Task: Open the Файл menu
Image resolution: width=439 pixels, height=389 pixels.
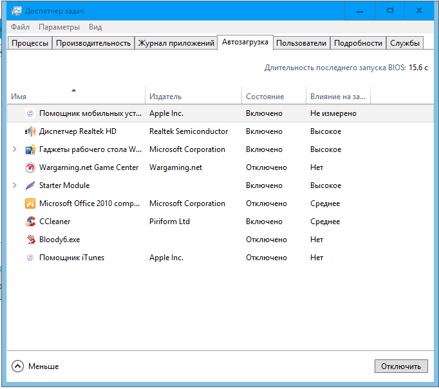Action: [x=20, y=27]
